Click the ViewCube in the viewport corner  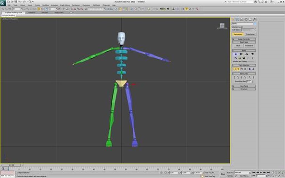pyautogui.click(x=222, y=26)
